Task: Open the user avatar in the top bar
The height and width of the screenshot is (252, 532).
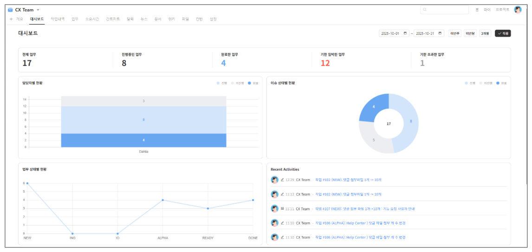Action: tap(518, 10)
